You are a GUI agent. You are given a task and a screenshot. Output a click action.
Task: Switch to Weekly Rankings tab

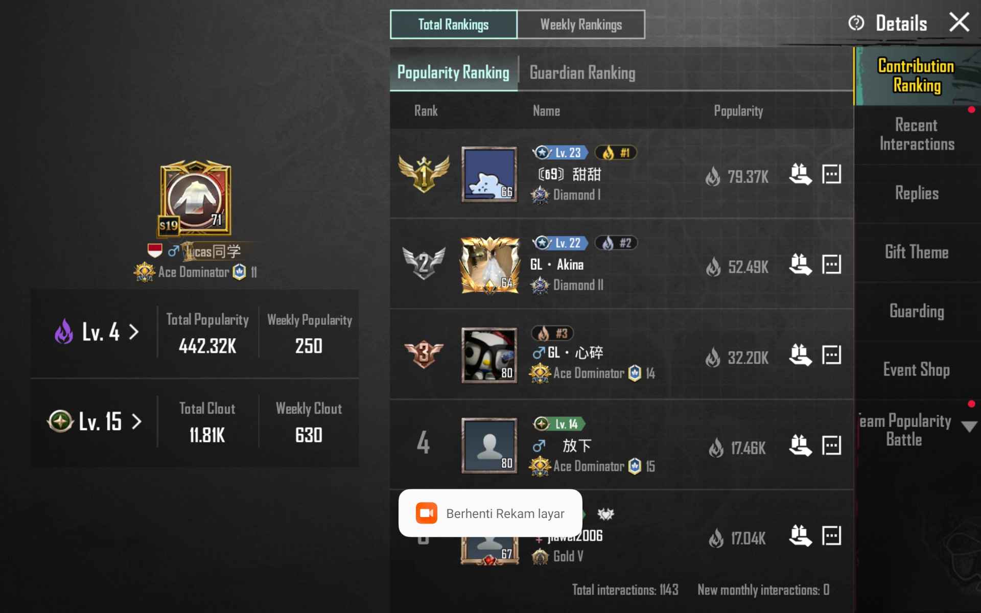(581, 25)
